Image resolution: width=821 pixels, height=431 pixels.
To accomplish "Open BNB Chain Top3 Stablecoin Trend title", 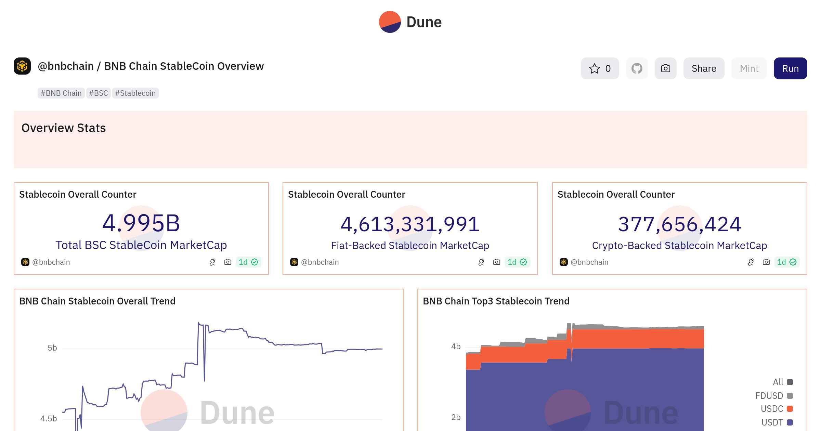I will point(496,301).
